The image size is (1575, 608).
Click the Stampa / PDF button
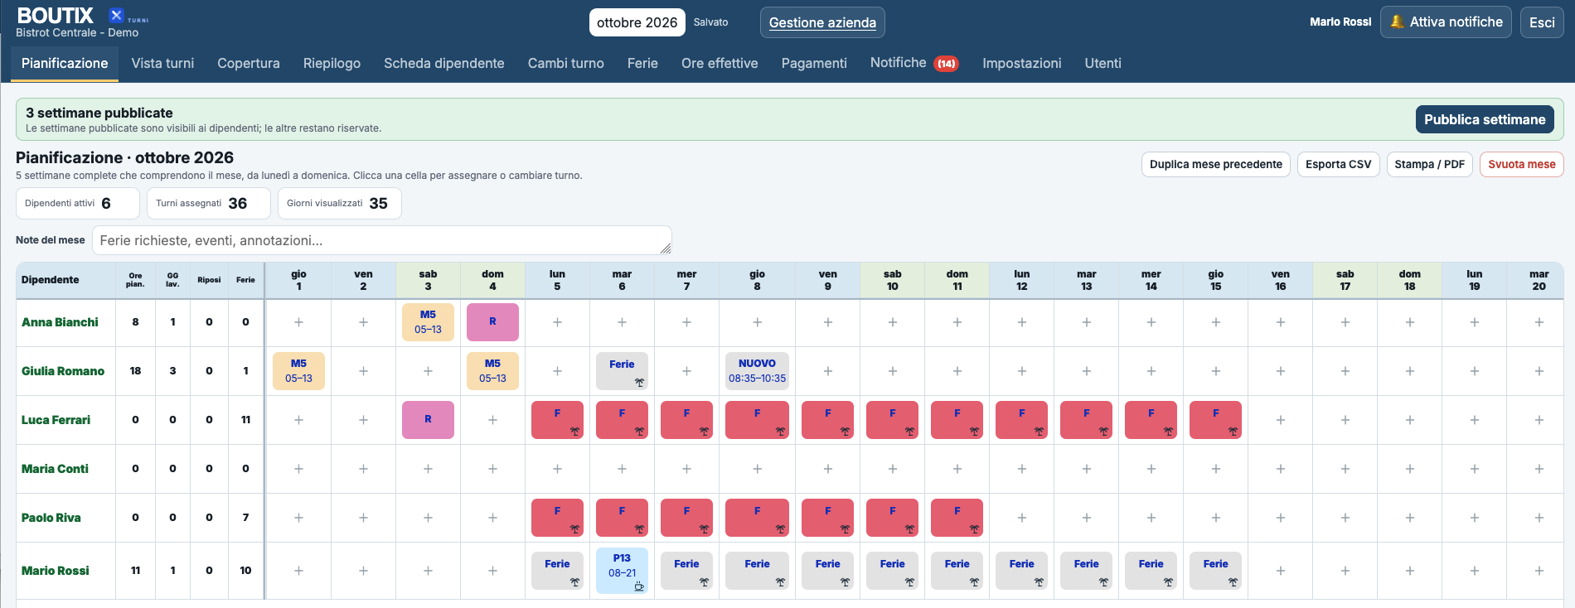pos(1429,164)
